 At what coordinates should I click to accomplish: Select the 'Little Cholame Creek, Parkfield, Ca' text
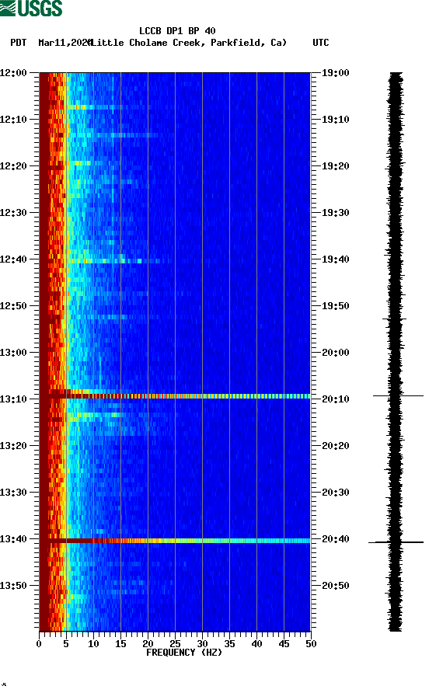tap(189, 43)
